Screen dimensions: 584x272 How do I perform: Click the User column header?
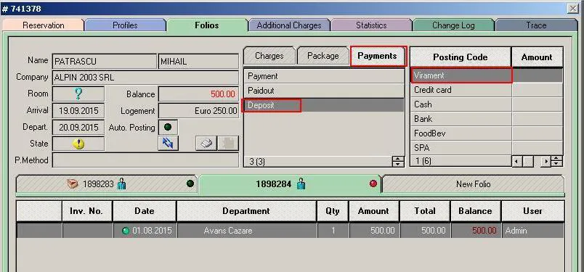[x=532, y=211]
